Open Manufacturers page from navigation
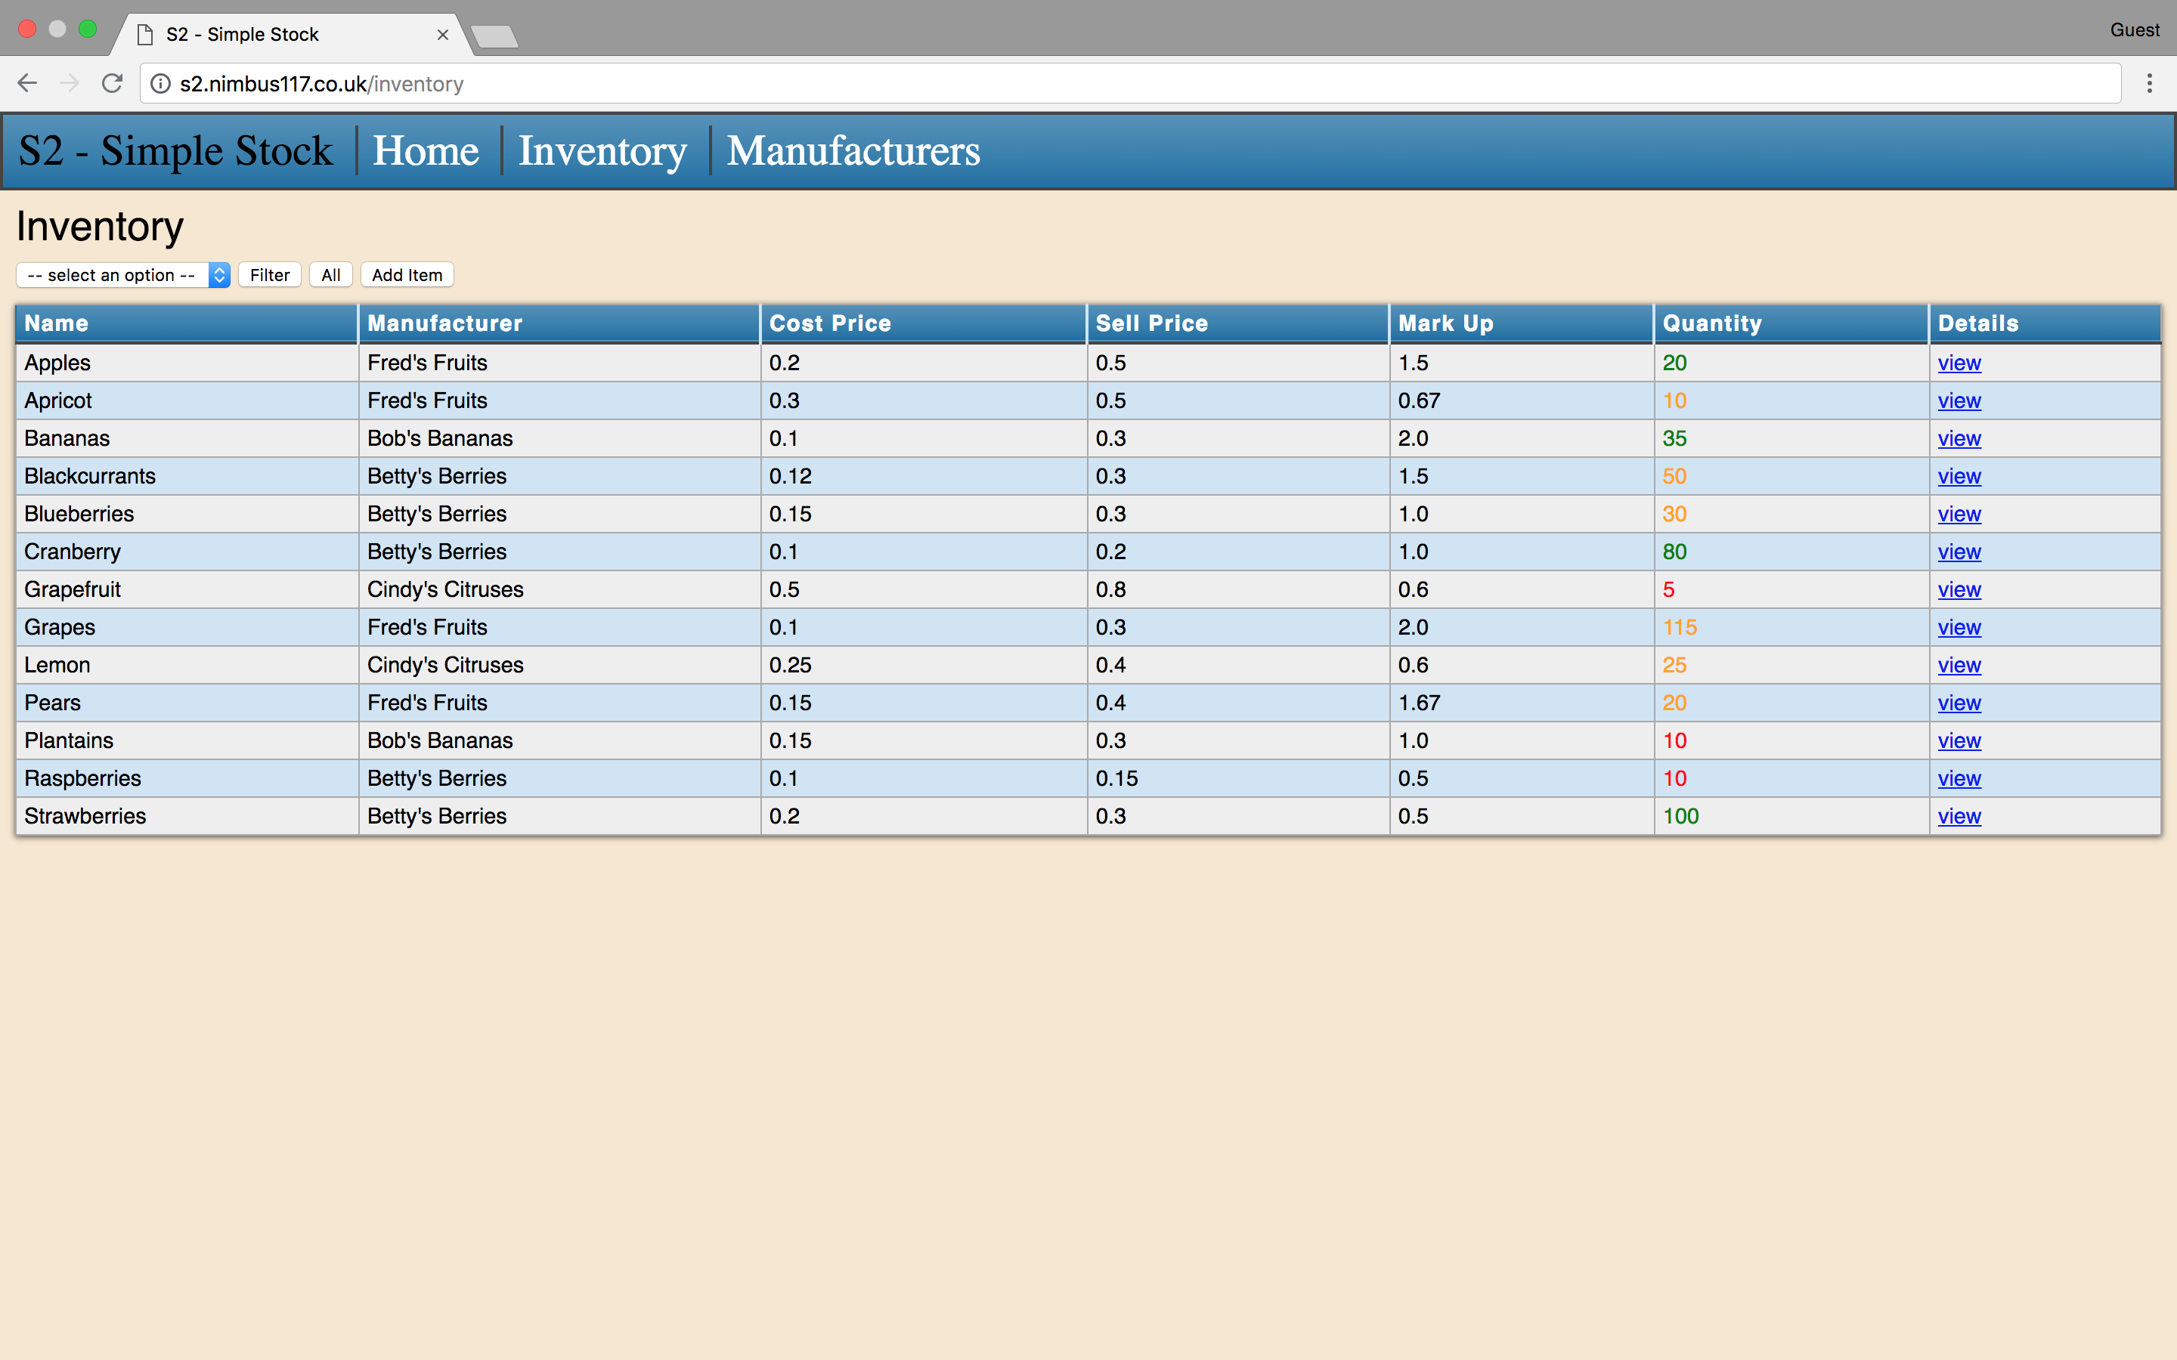The height and width of the screenshot is (1360, 2177). point(853,150)
